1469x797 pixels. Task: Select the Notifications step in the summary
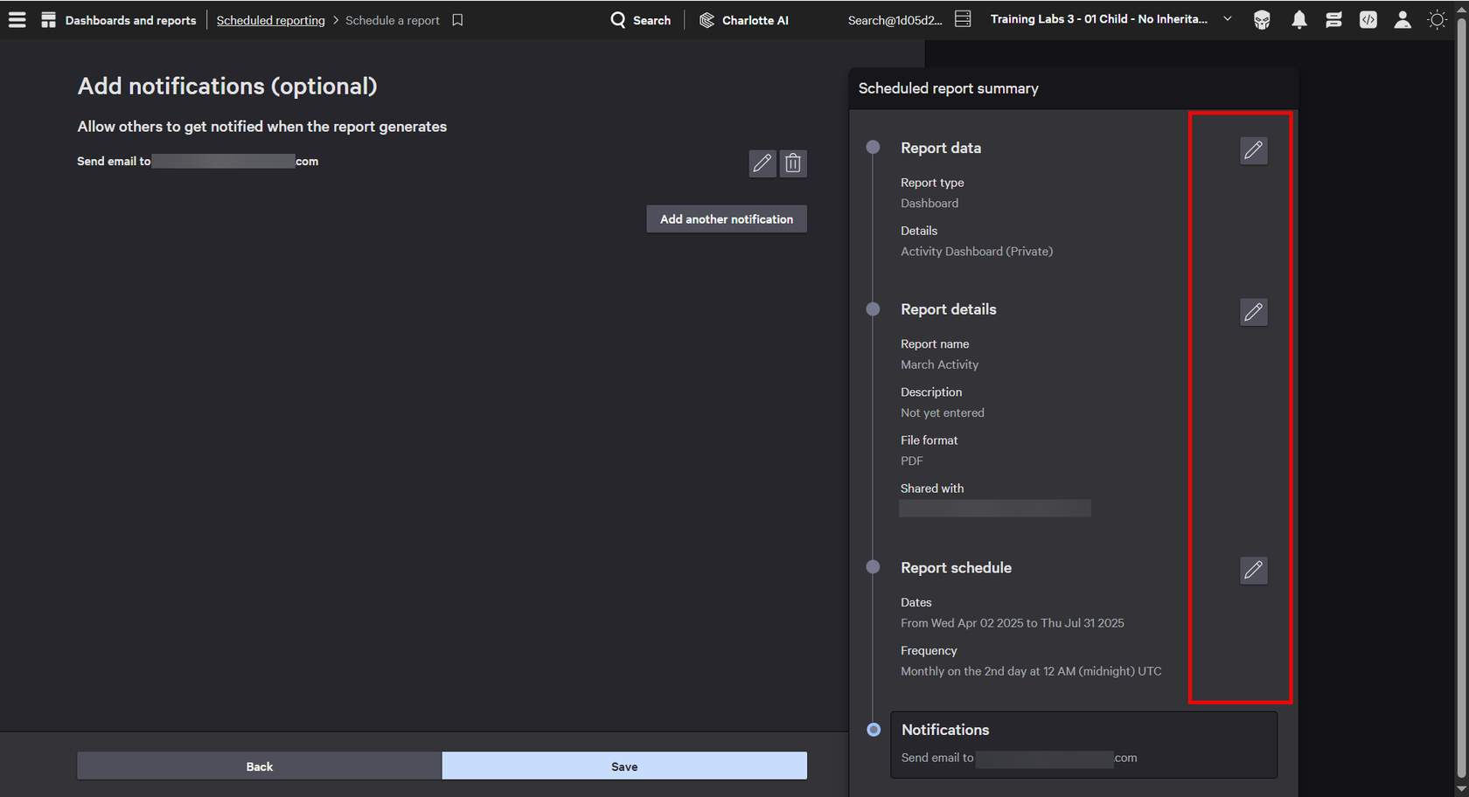[x=945, y=730]
